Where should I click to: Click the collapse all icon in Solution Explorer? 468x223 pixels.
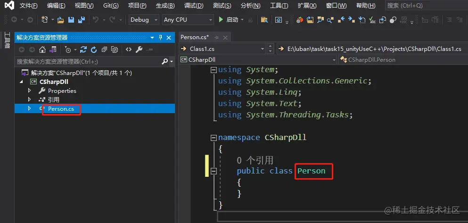pos(104,50)
